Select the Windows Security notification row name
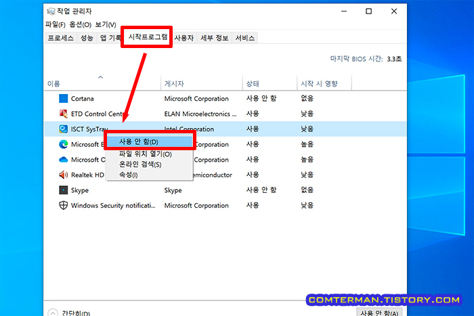This screenshot has height=316, width=474. coord(113,206)
